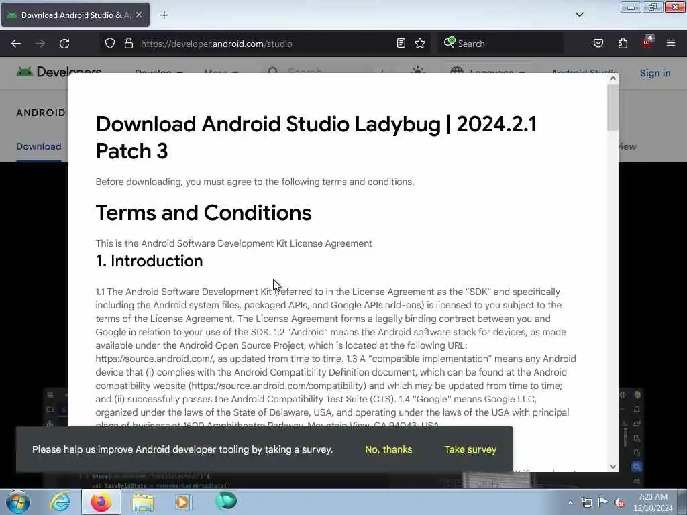687x515 pixels.
Task: Bookmark this page with the star
Action: [420, 43]
